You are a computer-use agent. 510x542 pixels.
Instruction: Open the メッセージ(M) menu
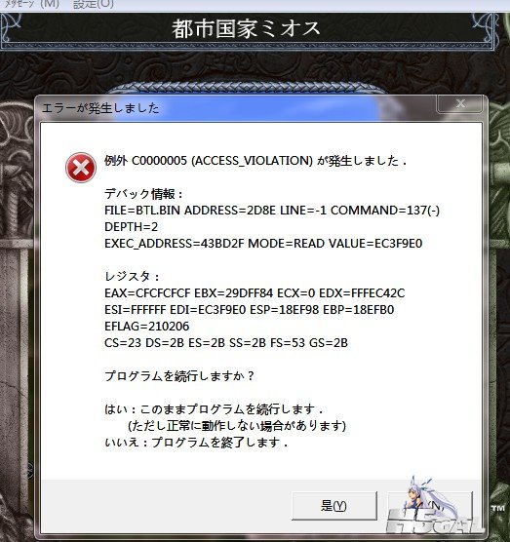(29, 4)
